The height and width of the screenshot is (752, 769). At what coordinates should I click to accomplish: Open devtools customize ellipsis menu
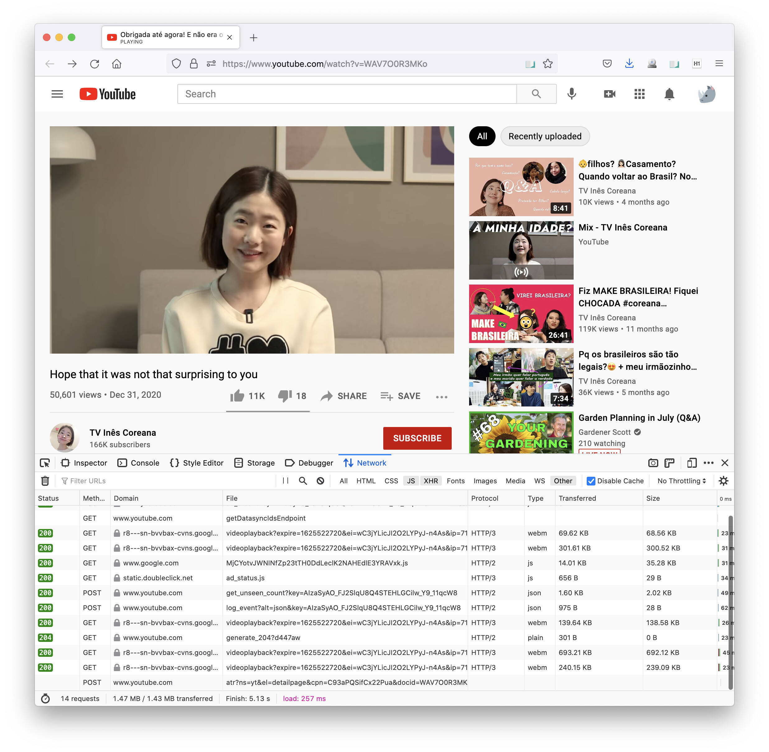coord(709,463)
